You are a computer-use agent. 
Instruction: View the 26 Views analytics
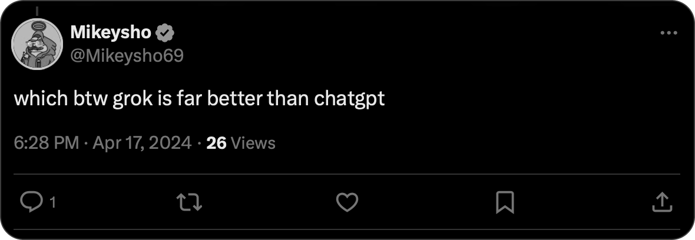tap(241, 143)
